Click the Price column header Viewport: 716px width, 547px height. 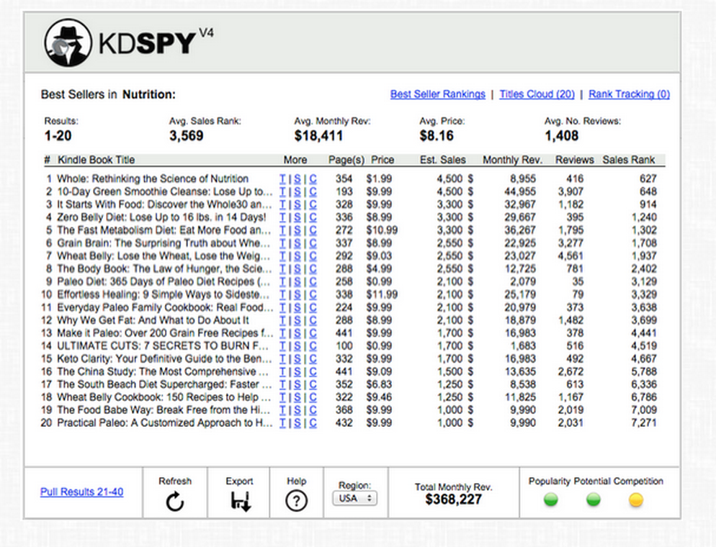click(x=382, y=160)
